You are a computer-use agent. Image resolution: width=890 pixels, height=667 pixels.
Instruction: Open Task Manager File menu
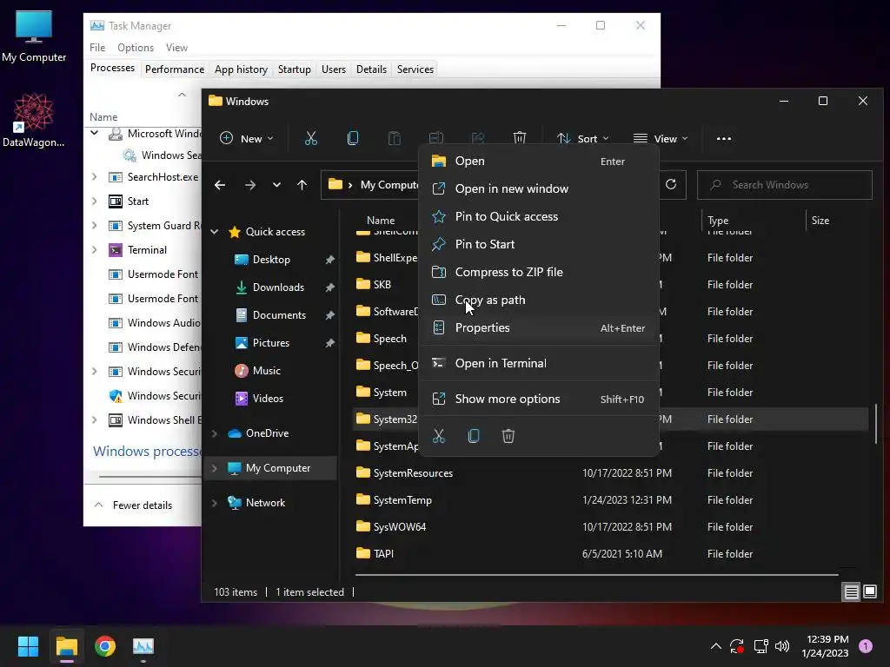click(x=97, y=48)
